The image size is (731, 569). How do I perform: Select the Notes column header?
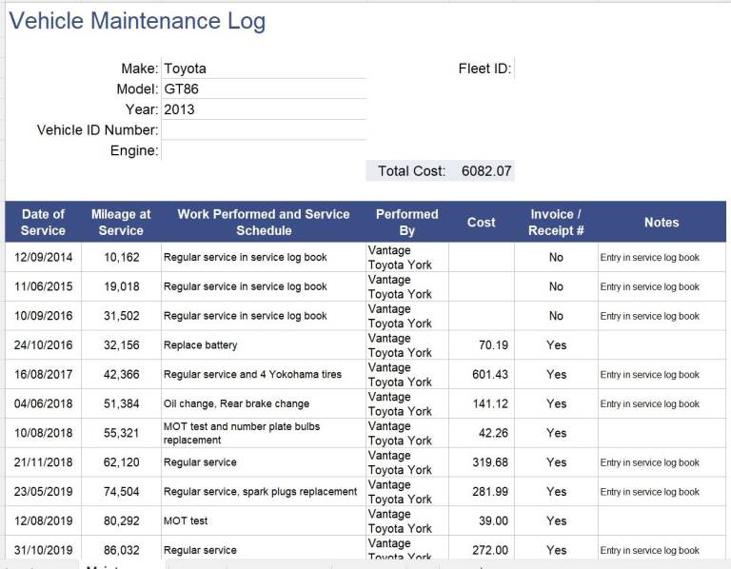point(661,222)
